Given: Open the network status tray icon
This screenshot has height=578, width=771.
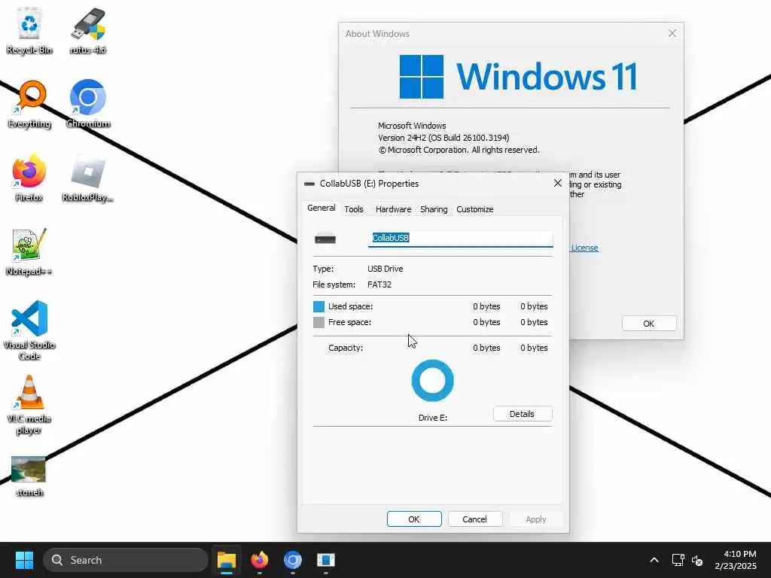Looking at the screenshot, I should 678,560.
